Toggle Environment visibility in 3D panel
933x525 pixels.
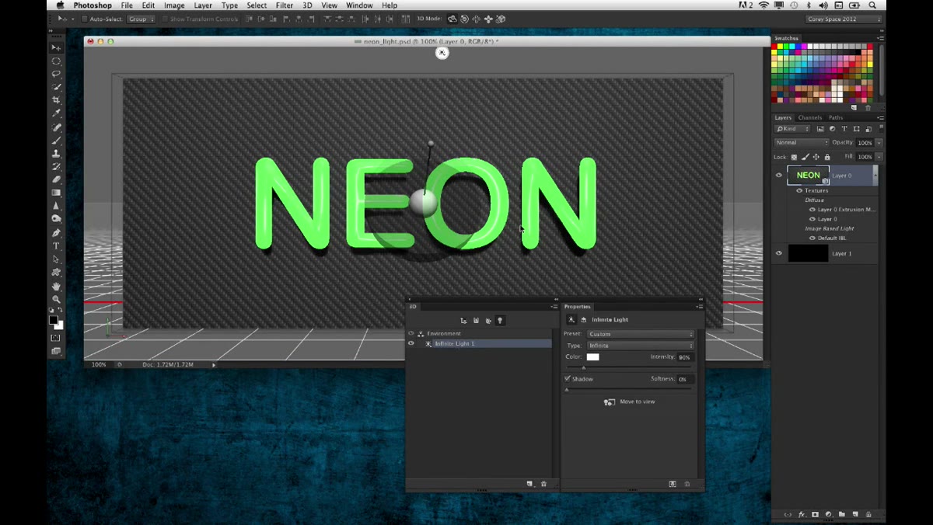(411, 334)
